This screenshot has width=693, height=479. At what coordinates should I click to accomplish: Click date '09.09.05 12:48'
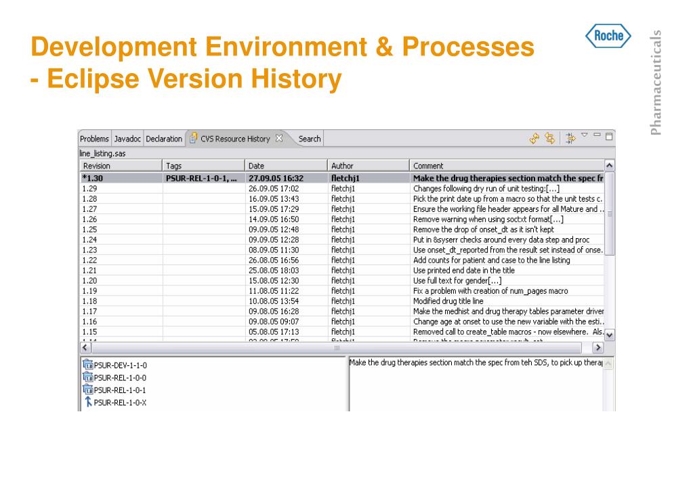point(274,229)
